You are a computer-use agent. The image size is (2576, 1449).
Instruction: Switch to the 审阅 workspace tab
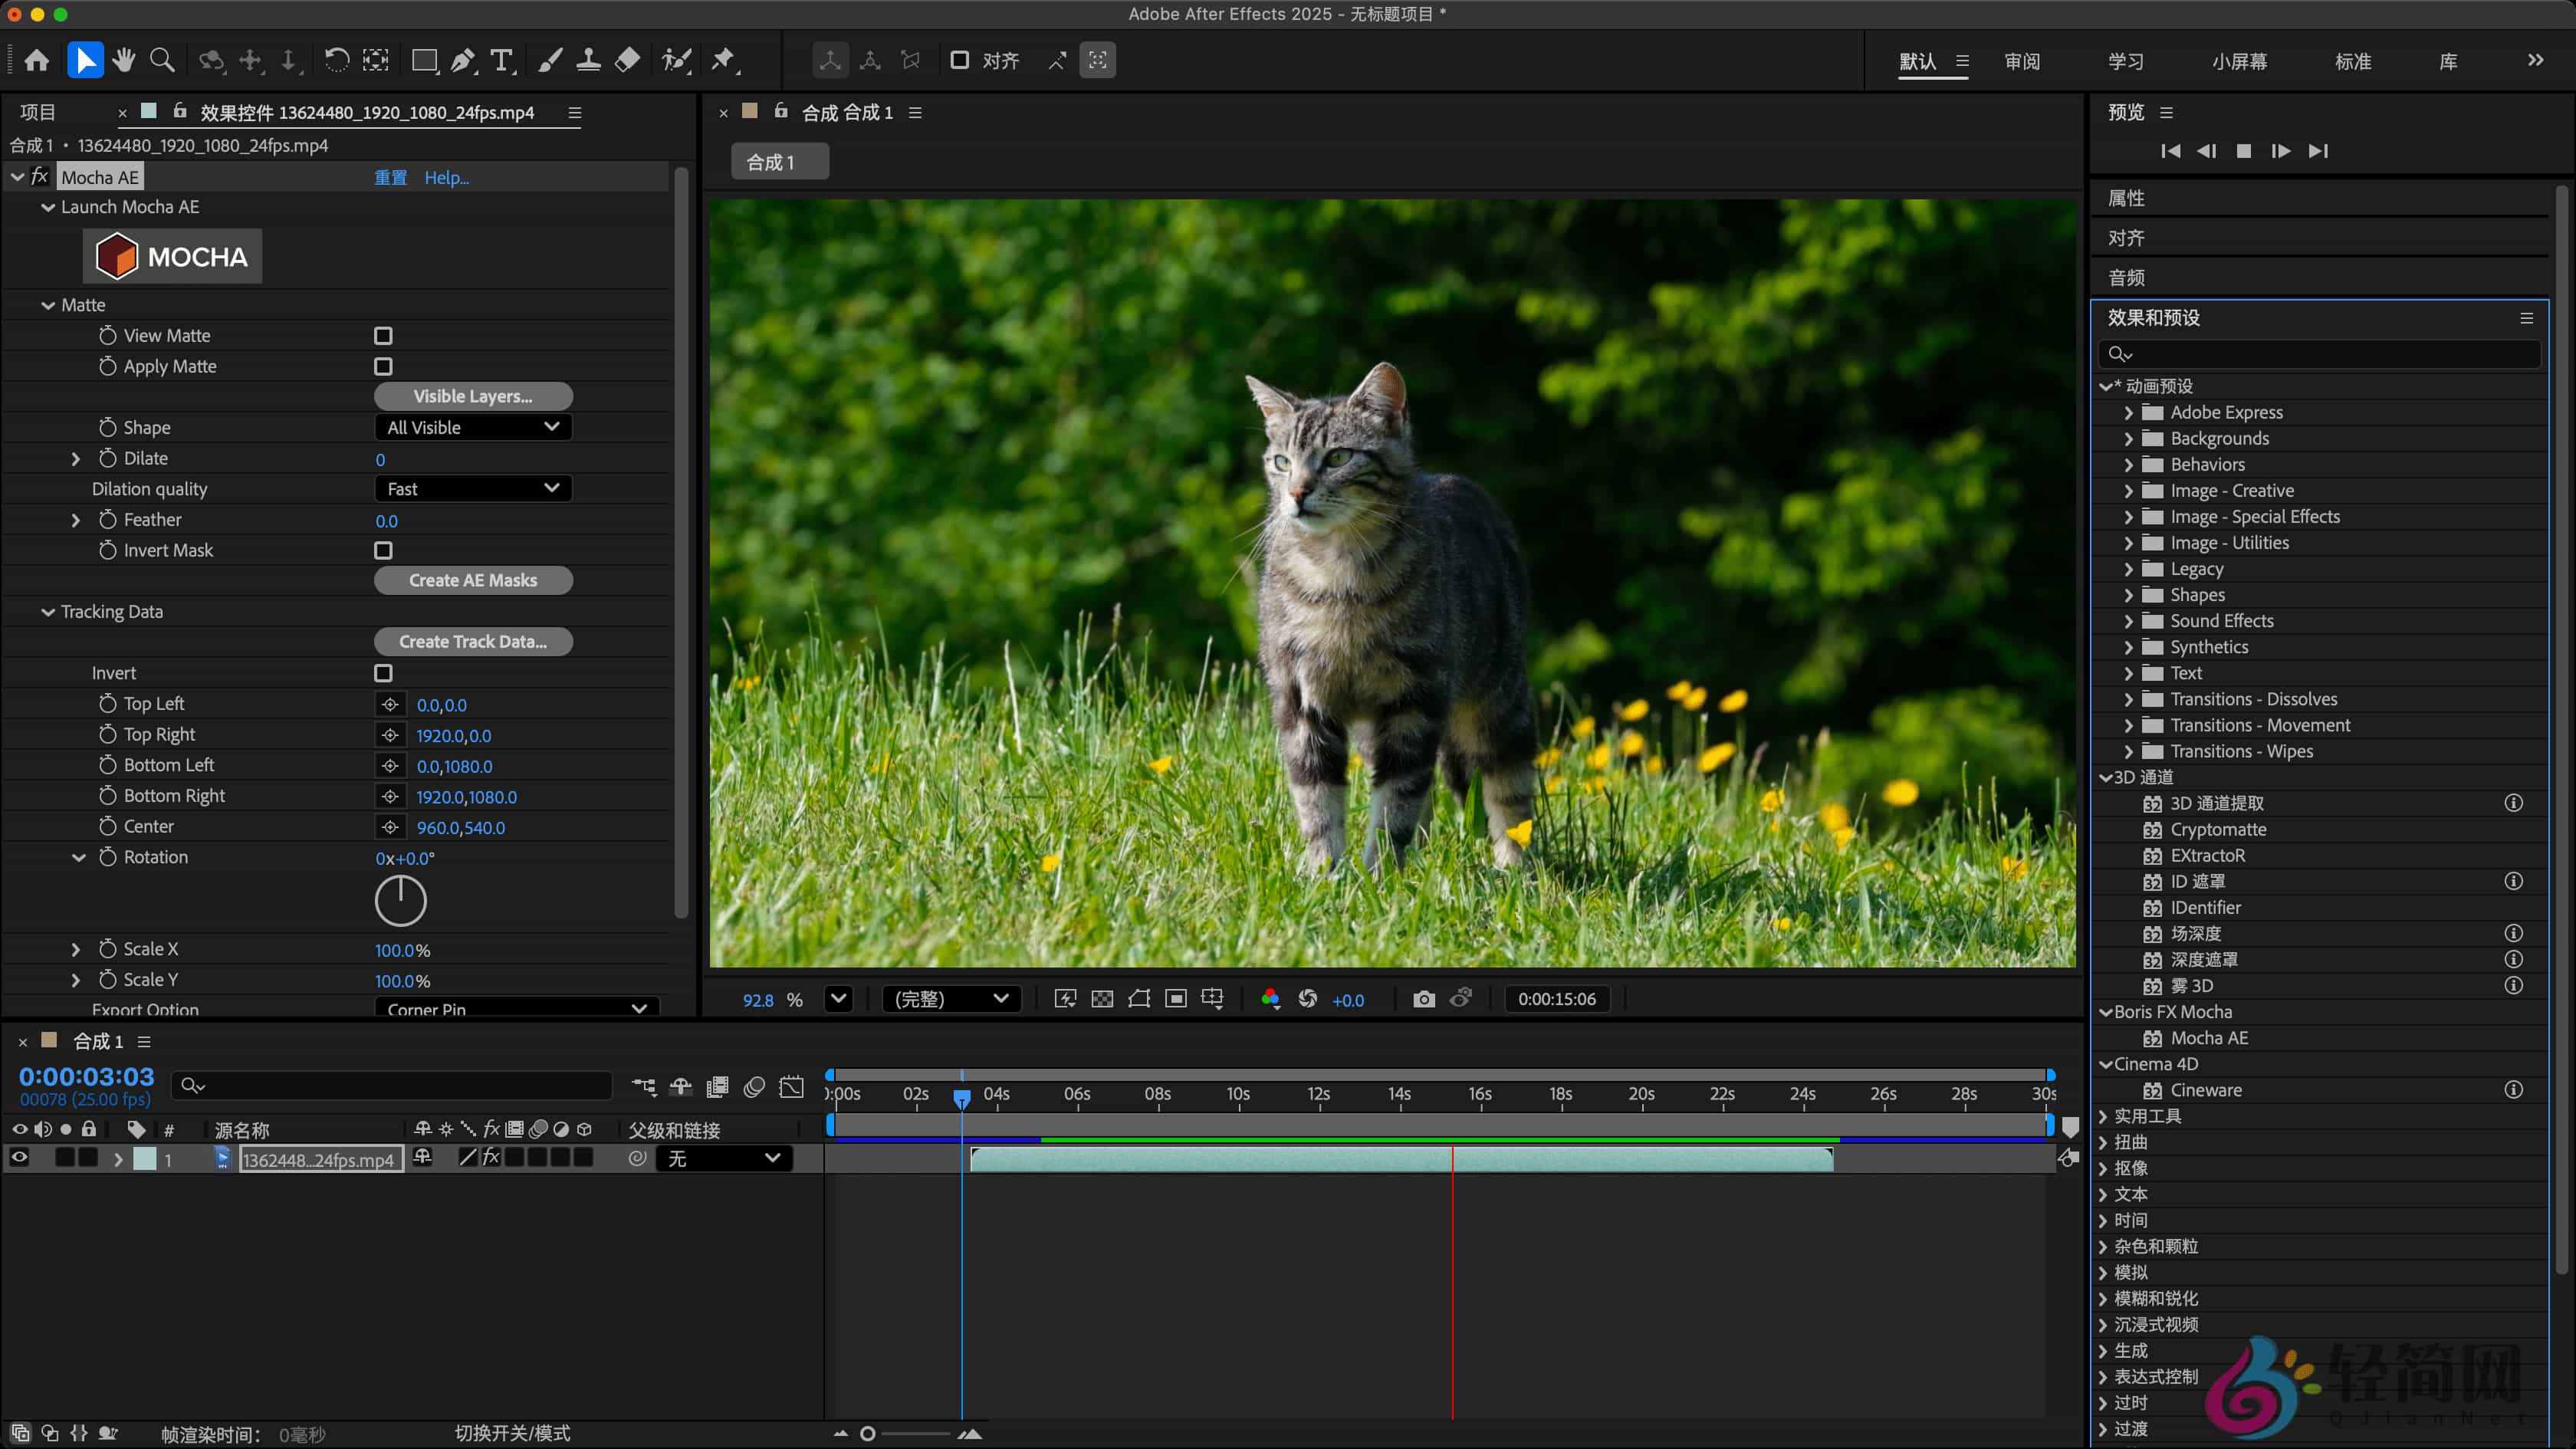2023,61
